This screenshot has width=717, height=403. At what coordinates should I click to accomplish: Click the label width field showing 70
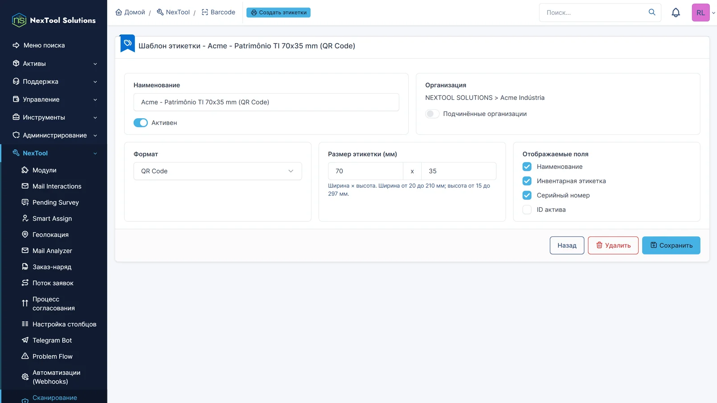[366, 171]
